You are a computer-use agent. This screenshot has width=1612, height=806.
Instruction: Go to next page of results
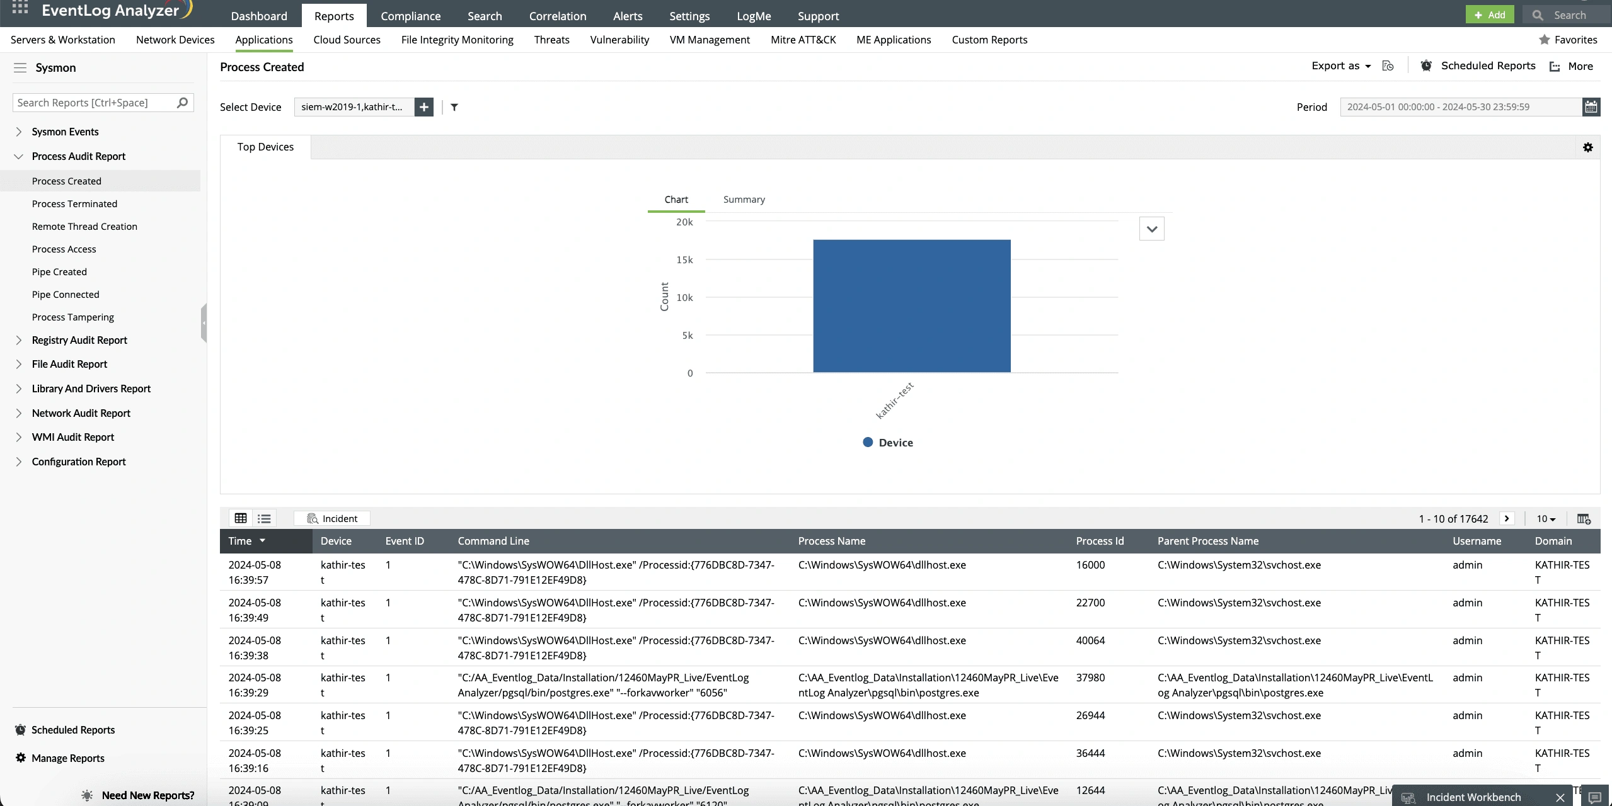1507,519
